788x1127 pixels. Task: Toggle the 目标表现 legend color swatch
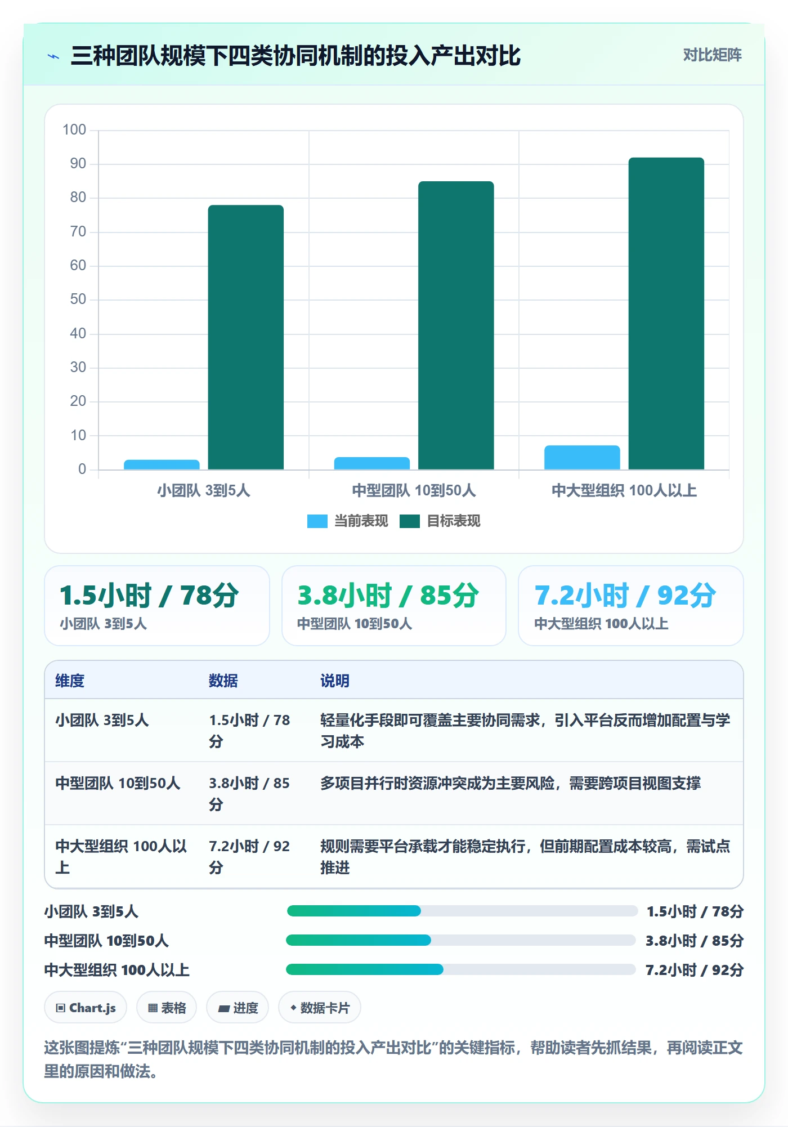(409, 521)
